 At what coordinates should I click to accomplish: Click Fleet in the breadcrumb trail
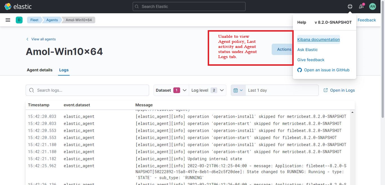pos(34,20)
